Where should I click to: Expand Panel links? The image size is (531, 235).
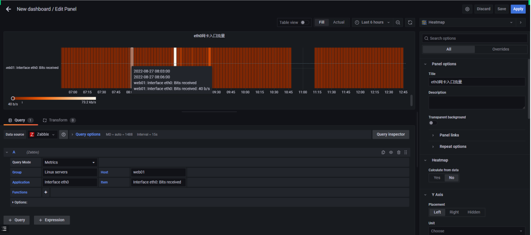[449, 135]
